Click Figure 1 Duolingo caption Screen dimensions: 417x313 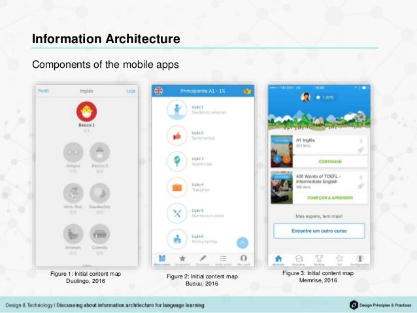pyautogui.click(x=86, y=277)
